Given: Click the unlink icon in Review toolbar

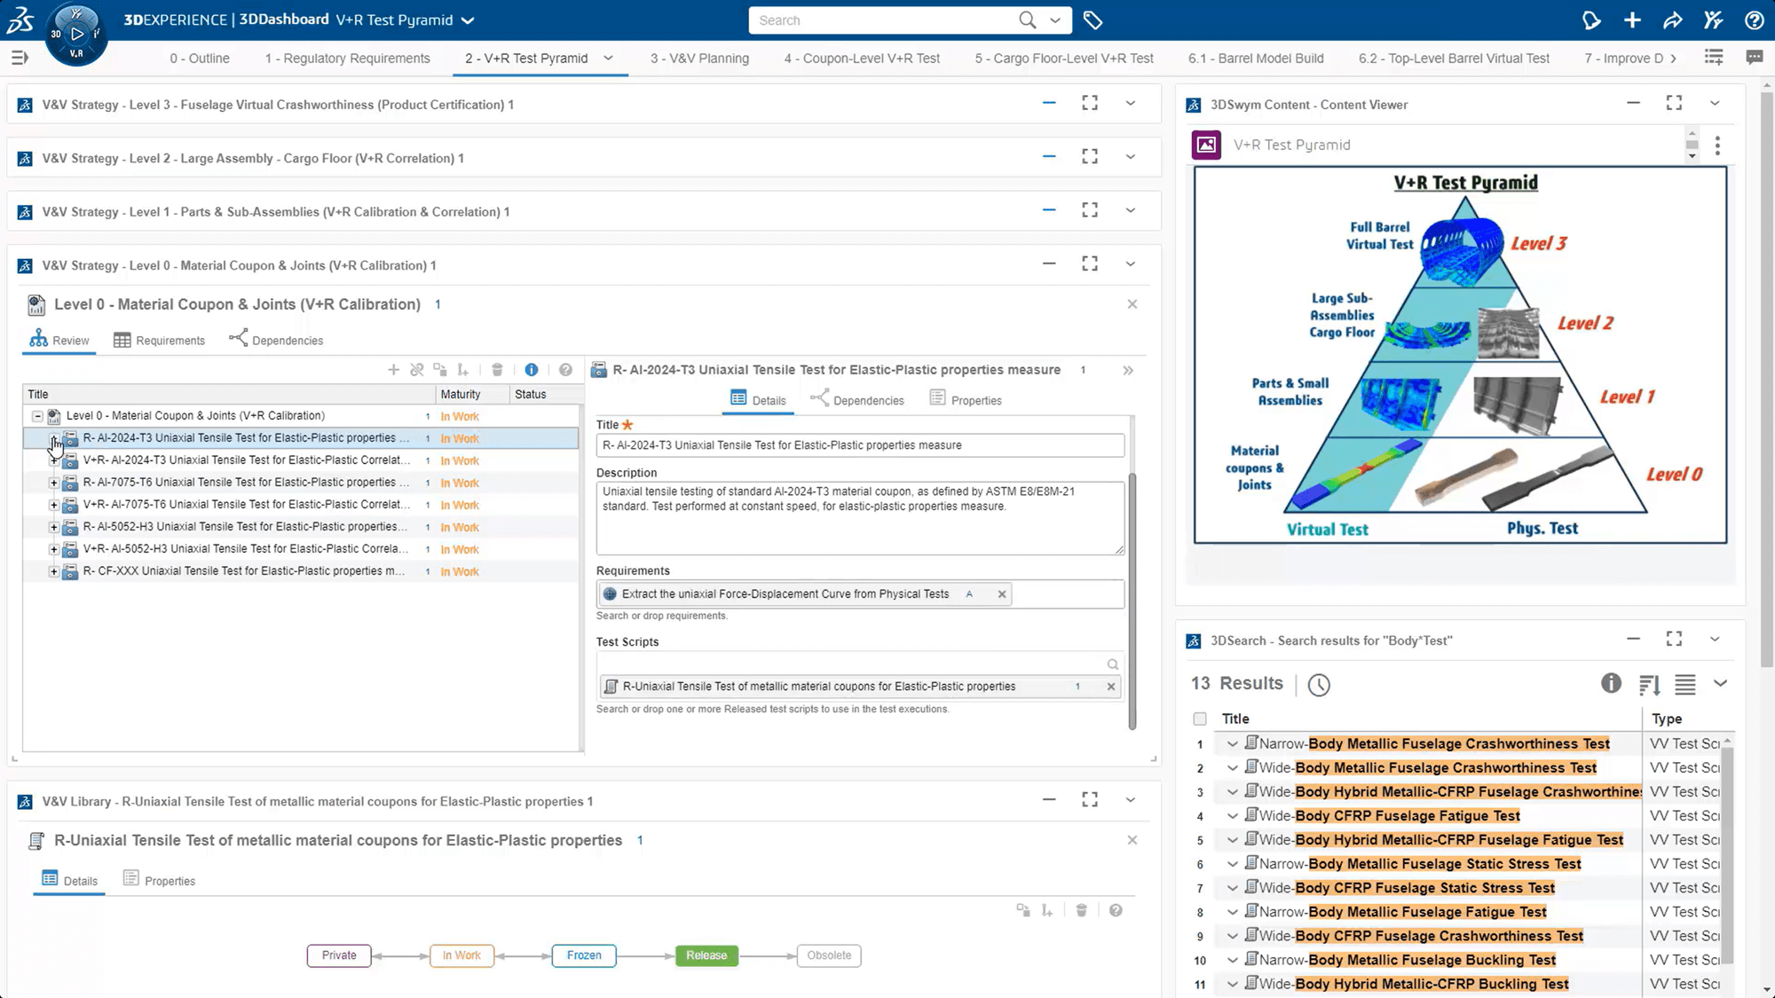Looking at the screenshot, I should pyautogui.click(x=416, y=370).
